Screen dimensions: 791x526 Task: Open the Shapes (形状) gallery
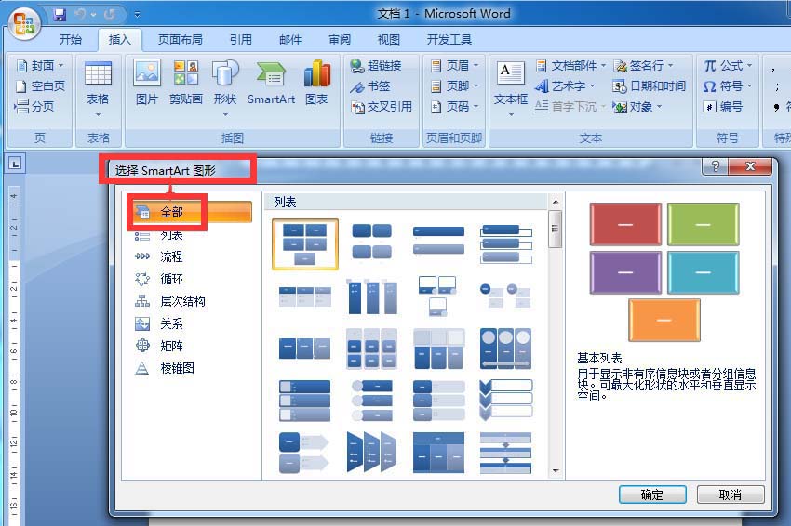point(225,88)
